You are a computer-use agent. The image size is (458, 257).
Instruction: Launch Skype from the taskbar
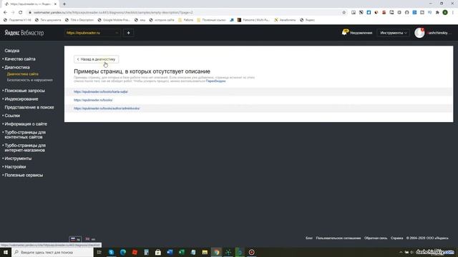[112, 252]
